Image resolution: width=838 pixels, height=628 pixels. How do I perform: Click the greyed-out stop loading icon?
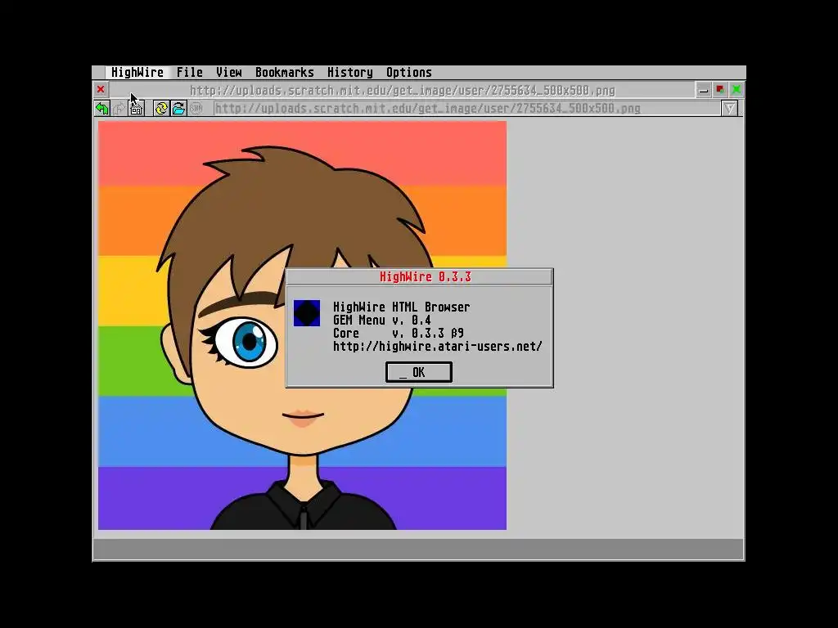[196, 109]
